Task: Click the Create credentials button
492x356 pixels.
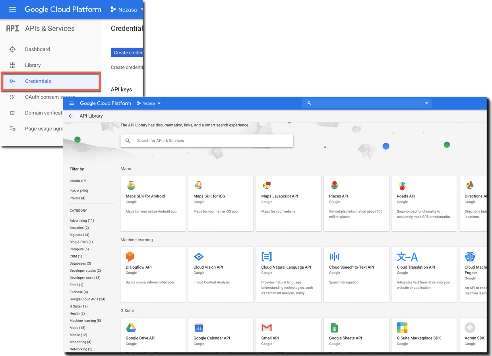Action: (127, 52)
